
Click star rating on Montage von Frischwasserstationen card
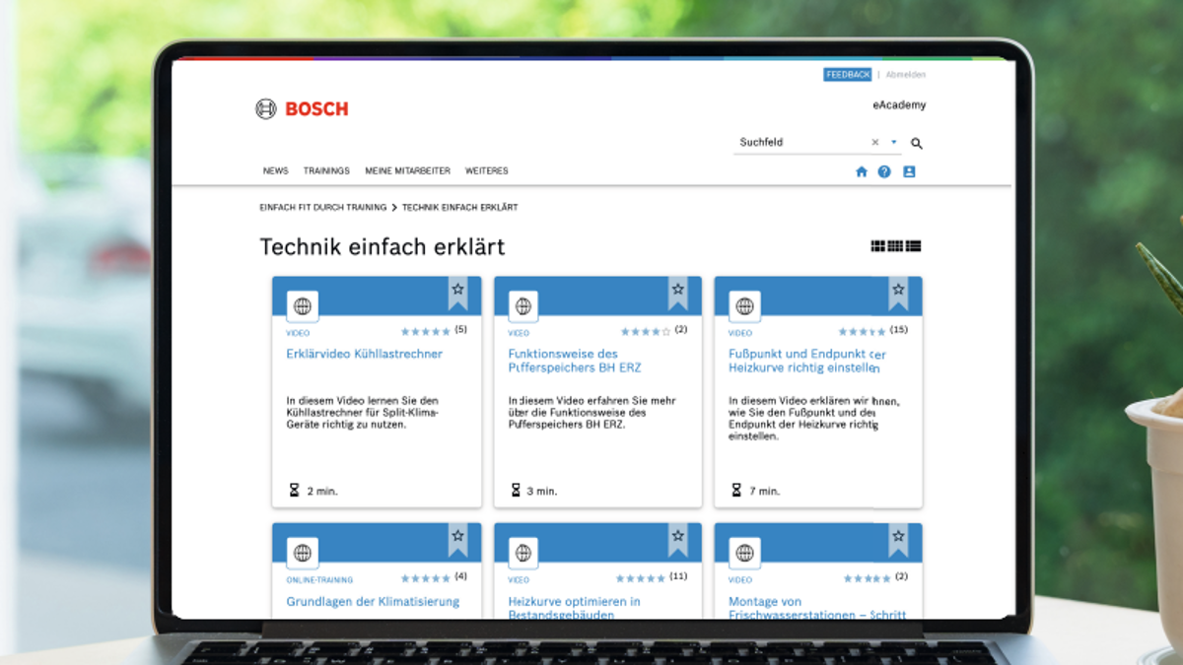[867, 578]
